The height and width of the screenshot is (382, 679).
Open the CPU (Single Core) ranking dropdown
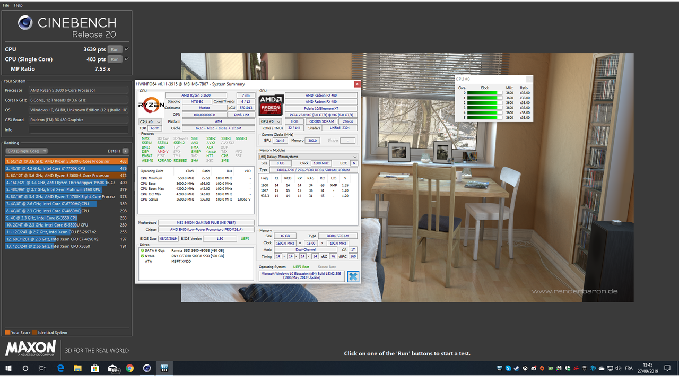27,151
